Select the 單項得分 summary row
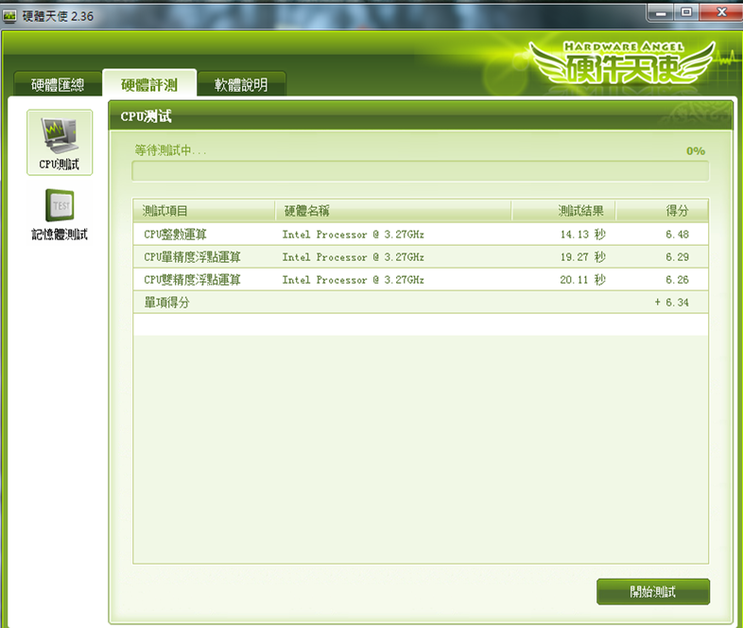This screenshot has width=743, height=628. pos(421,302)
